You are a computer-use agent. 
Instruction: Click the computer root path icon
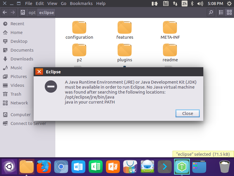tap(23, 12)
